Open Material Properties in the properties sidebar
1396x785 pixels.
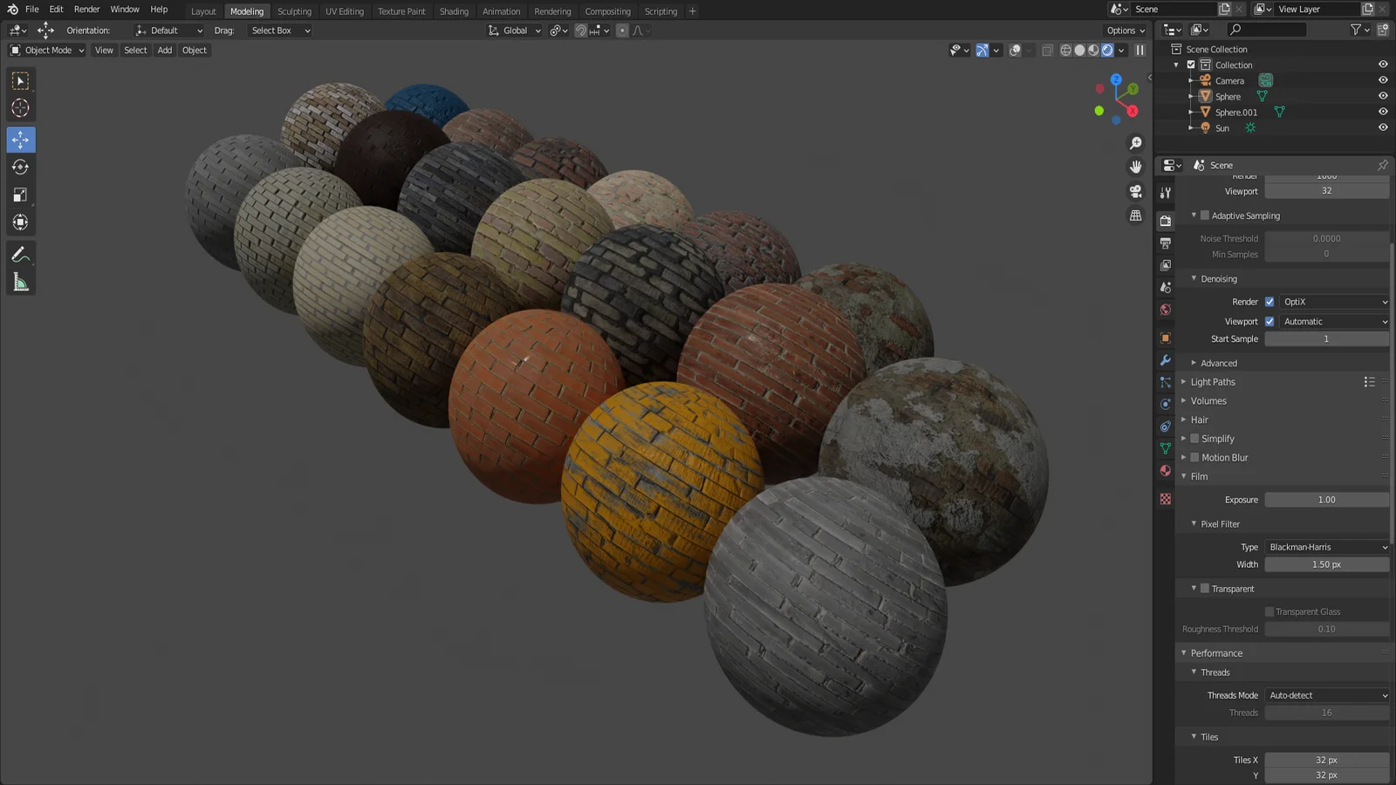(x=1165, y=471)
